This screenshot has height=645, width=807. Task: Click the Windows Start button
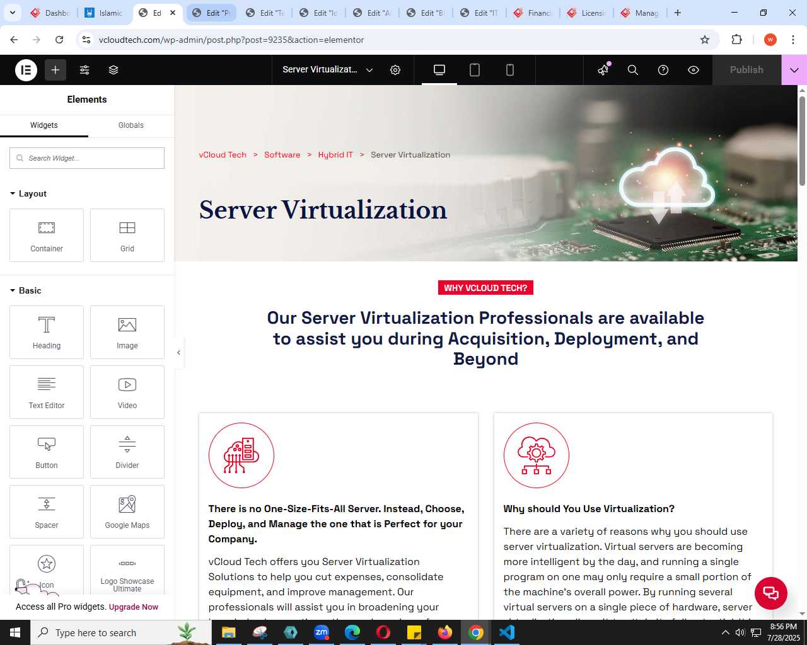(15, 632)
